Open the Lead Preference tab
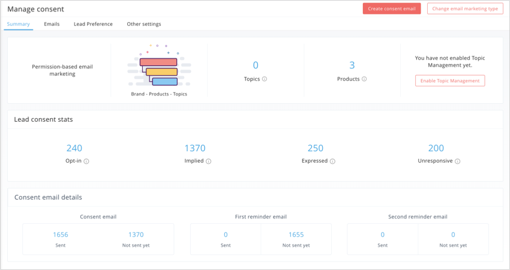Screen dimensions: 510x270 93,24
